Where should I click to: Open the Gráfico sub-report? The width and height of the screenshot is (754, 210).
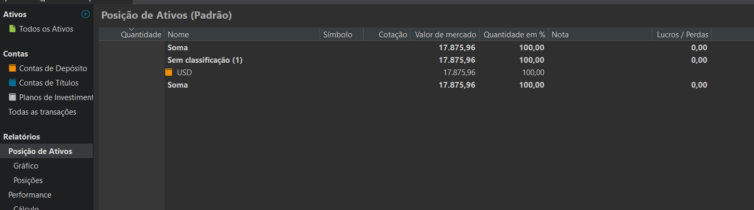26,166
